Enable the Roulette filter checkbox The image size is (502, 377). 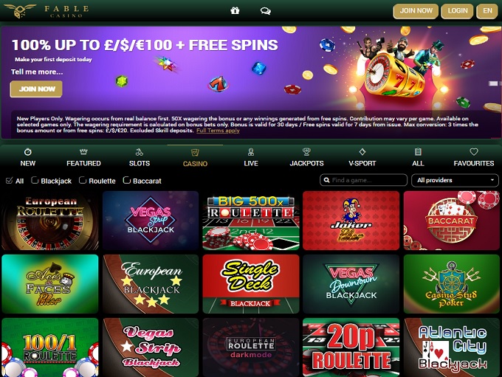coord(82,181)
